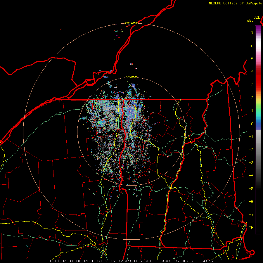Click the 3 value on color scale
The width and height of the screenshot is (263, 263).
[252, 85]
